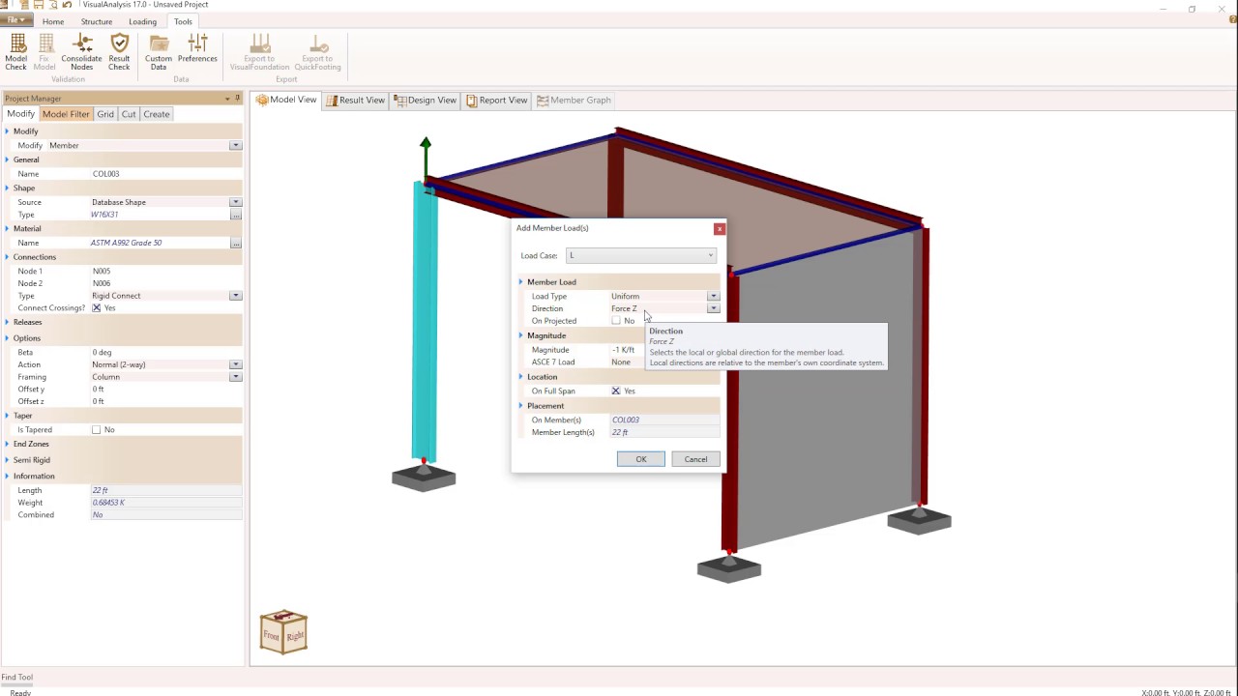Open the Action dropdown

(x=235, y=364)
